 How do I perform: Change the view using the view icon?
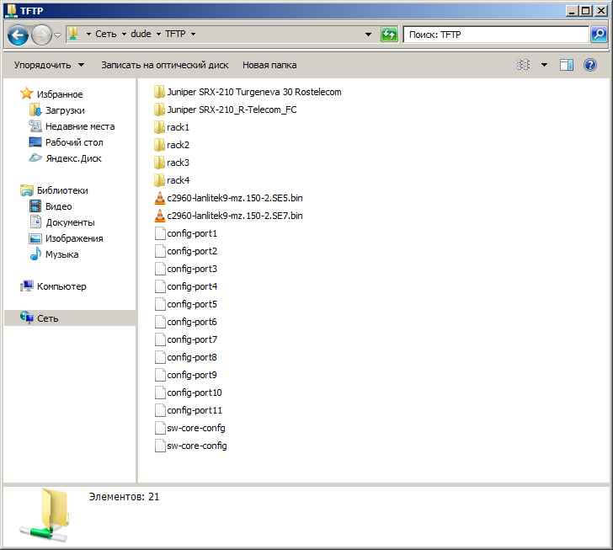(523, 65)
